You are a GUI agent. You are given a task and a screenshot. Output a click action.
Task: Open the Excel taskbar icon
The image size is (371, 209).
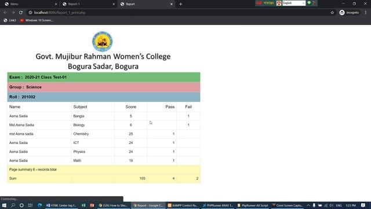[83, 205]
